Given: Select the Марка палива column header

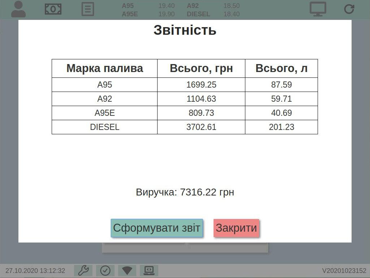Looking at the screenshot, I should [x=104, y=68].
